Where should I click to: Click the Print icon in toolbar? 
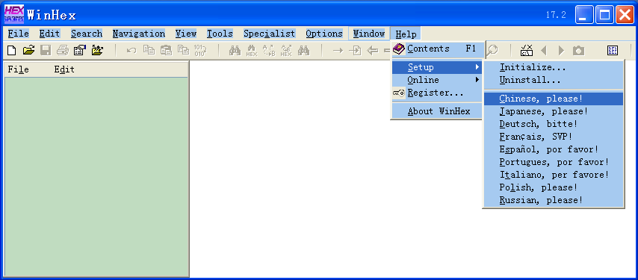(x=63, y=50)
